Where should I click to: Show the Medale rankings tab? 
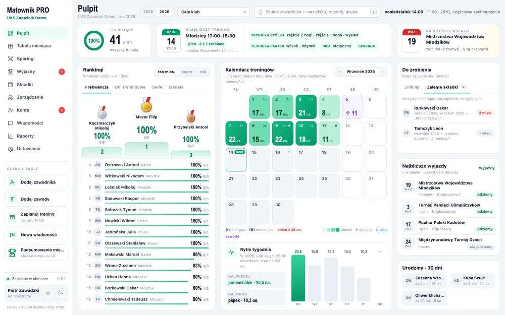176,87
